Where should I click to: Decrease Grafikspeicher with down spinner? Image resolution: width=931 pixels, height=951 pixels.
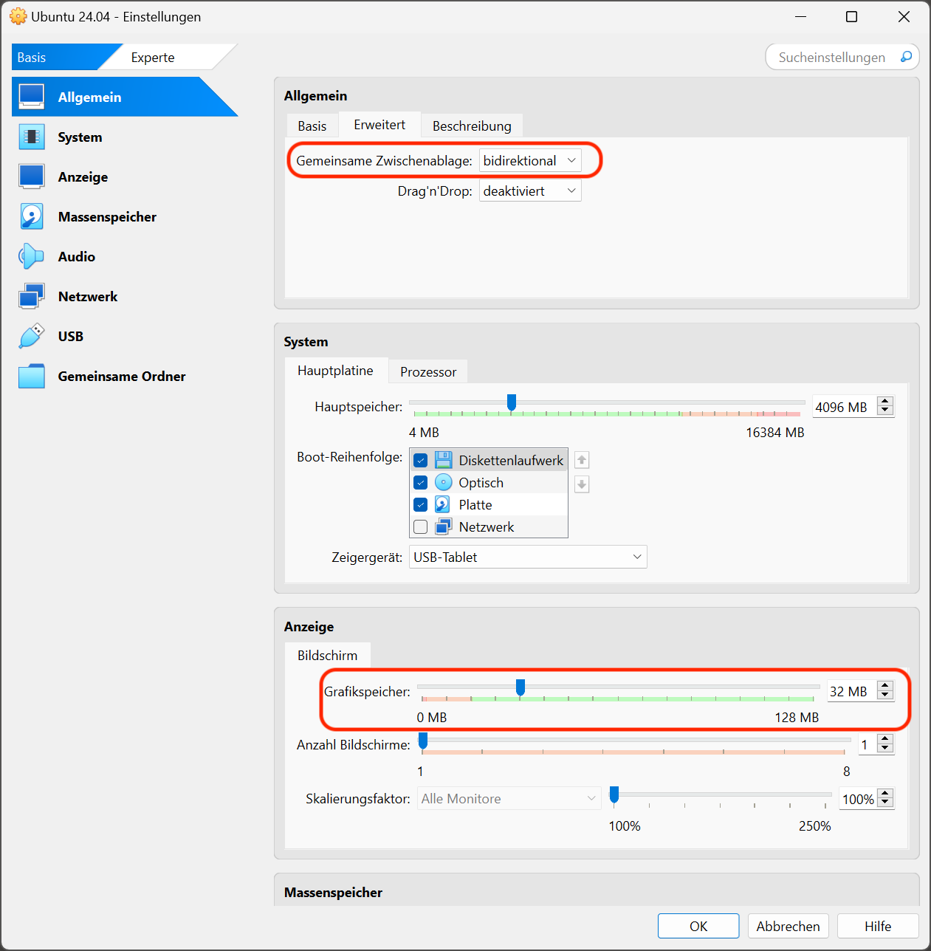click(885, 696)
